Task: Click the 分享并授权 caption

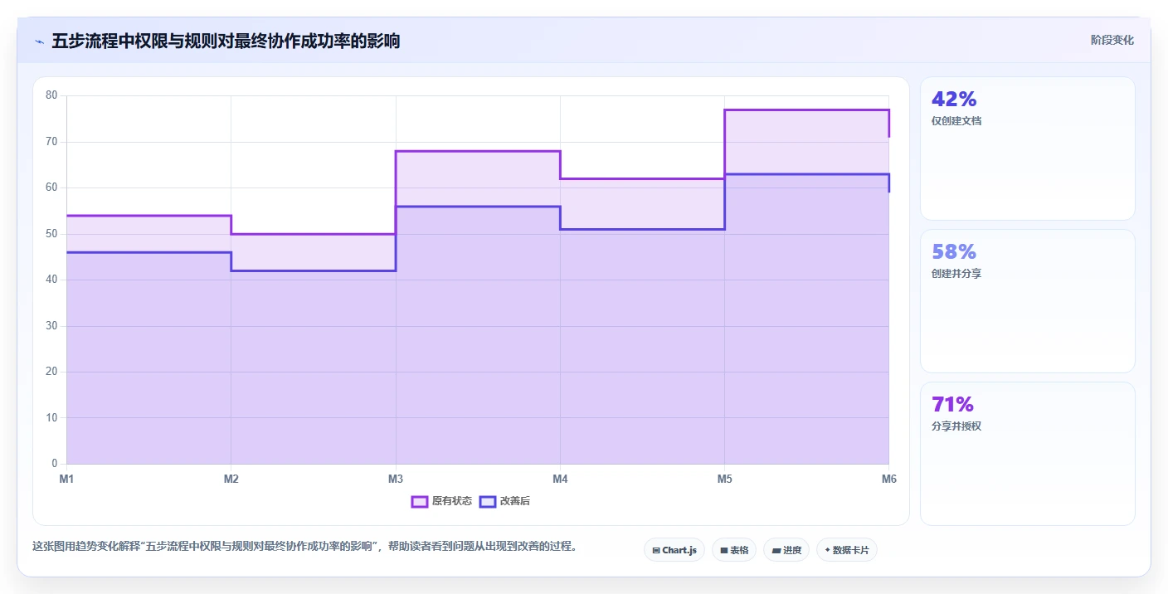Action: 956,426
